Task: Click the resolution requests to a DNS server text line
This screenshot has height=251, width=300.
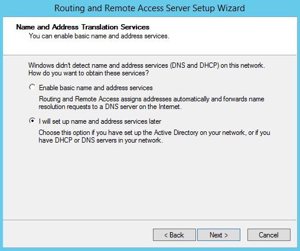Action: coord(110,107)
